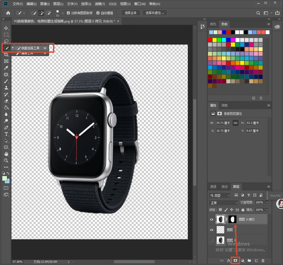Select the Horizontal Type tool
Screen dimensions: 283x265
6,134
